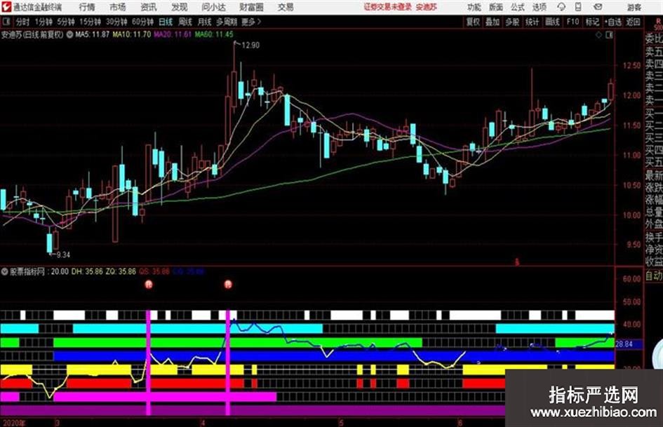Toggle the side panel icon at chart top-right
This screenshot has height=427, width=663.
(609, 35)
